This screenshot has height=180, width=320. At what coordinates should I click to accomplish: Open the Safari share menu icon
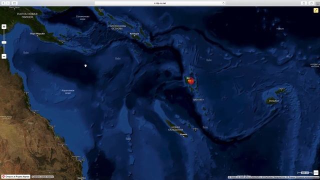click(x=304, y=3)
